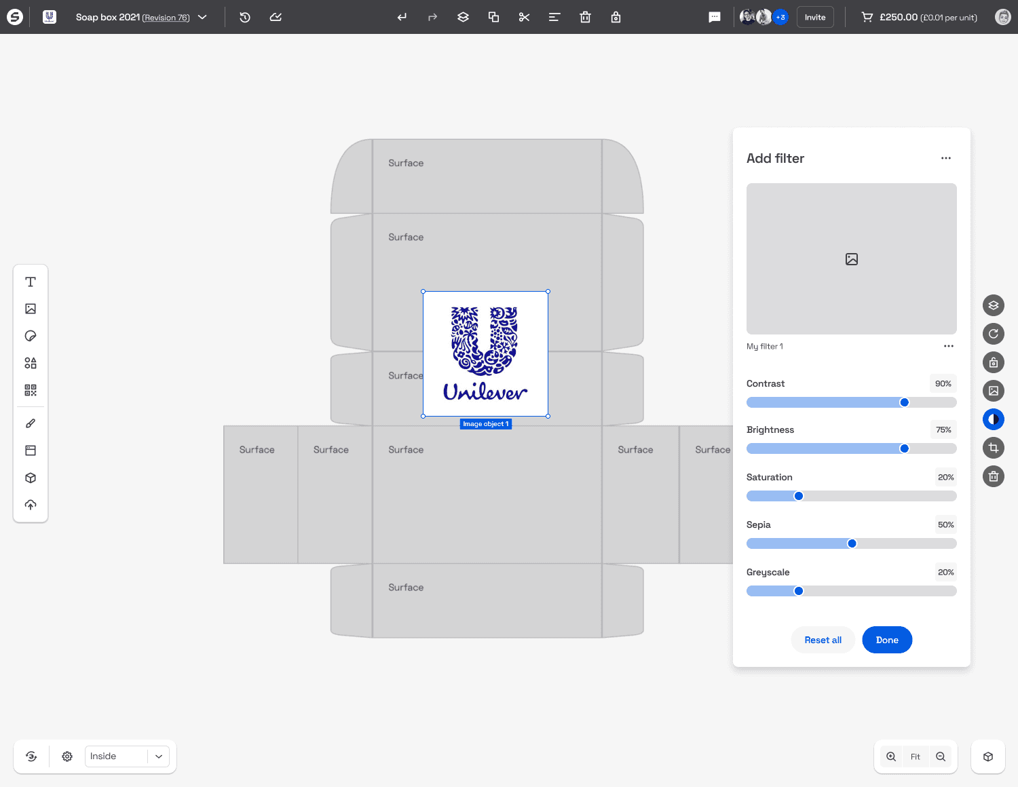Click the Fit zoom button
This screenshot has width=1018, height=787.
[x=916, y=756]
